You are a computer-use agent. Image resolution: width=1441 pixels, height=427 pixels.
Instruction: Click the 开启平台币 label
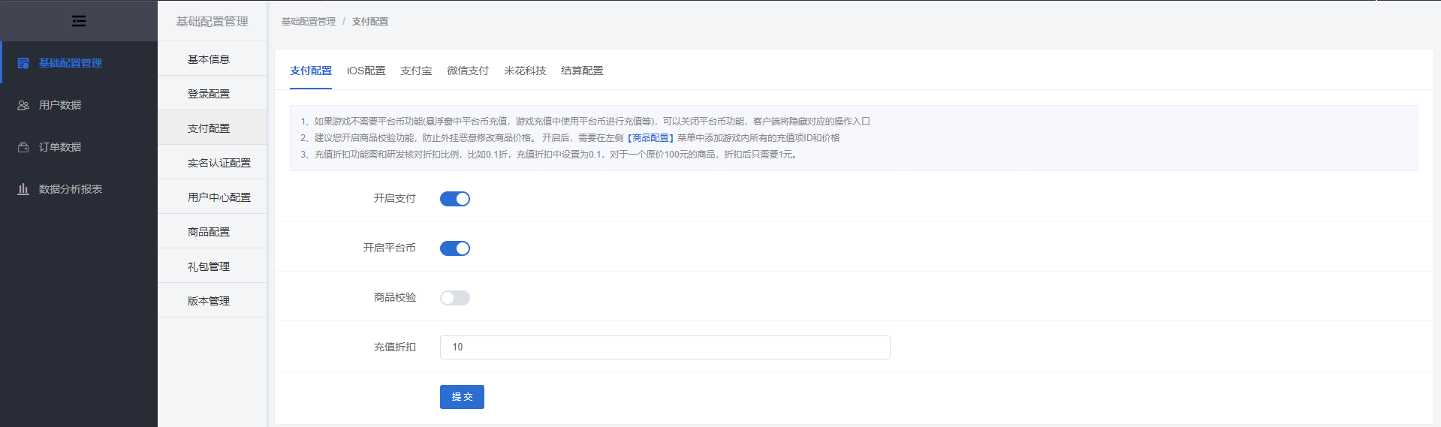point(390,248)
